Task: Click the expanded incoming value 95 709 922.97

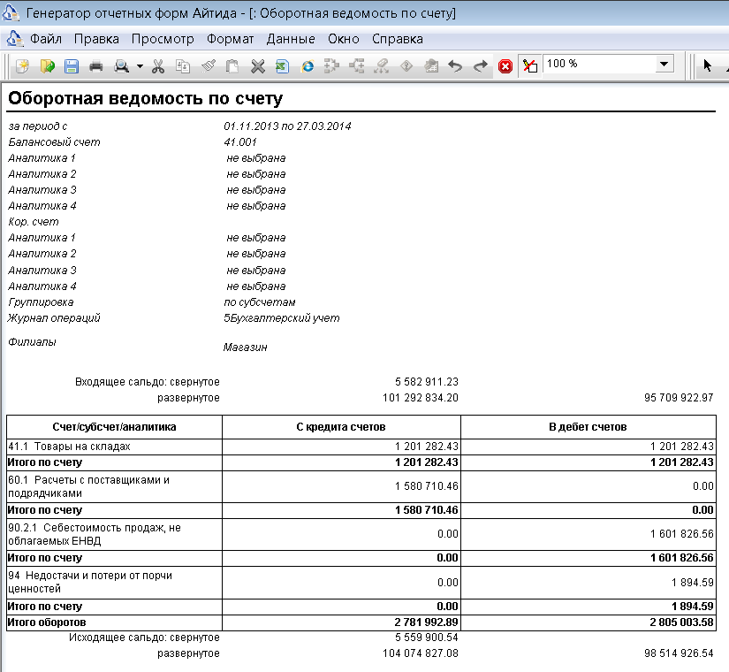Action: click(x=679, y=398)
